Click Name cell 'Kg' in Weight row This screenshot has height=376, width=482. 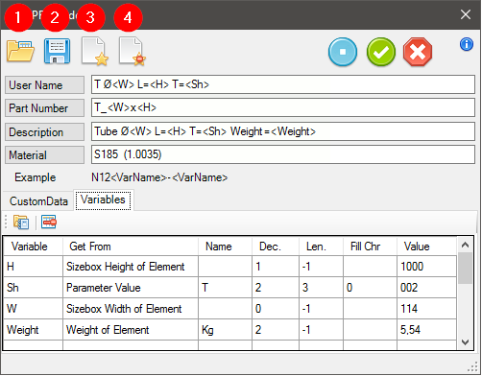coord(226,330)
